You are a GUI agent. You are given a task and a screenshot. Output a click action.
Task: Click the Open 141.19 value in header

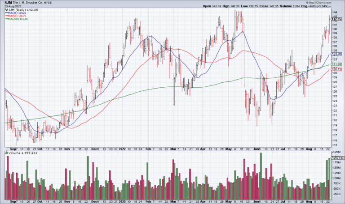click(x=222, y=6)
